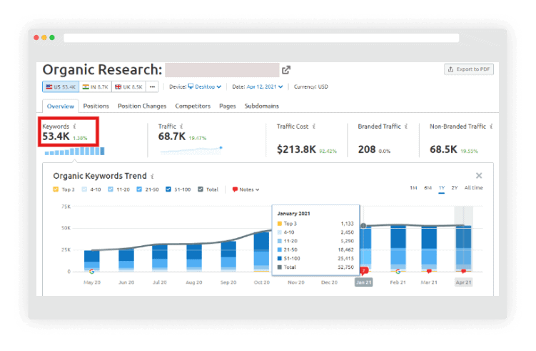Click the Branded Traffic info icon
The width and height of the screenshot is (536, 351).
click(x=406, y=127)
